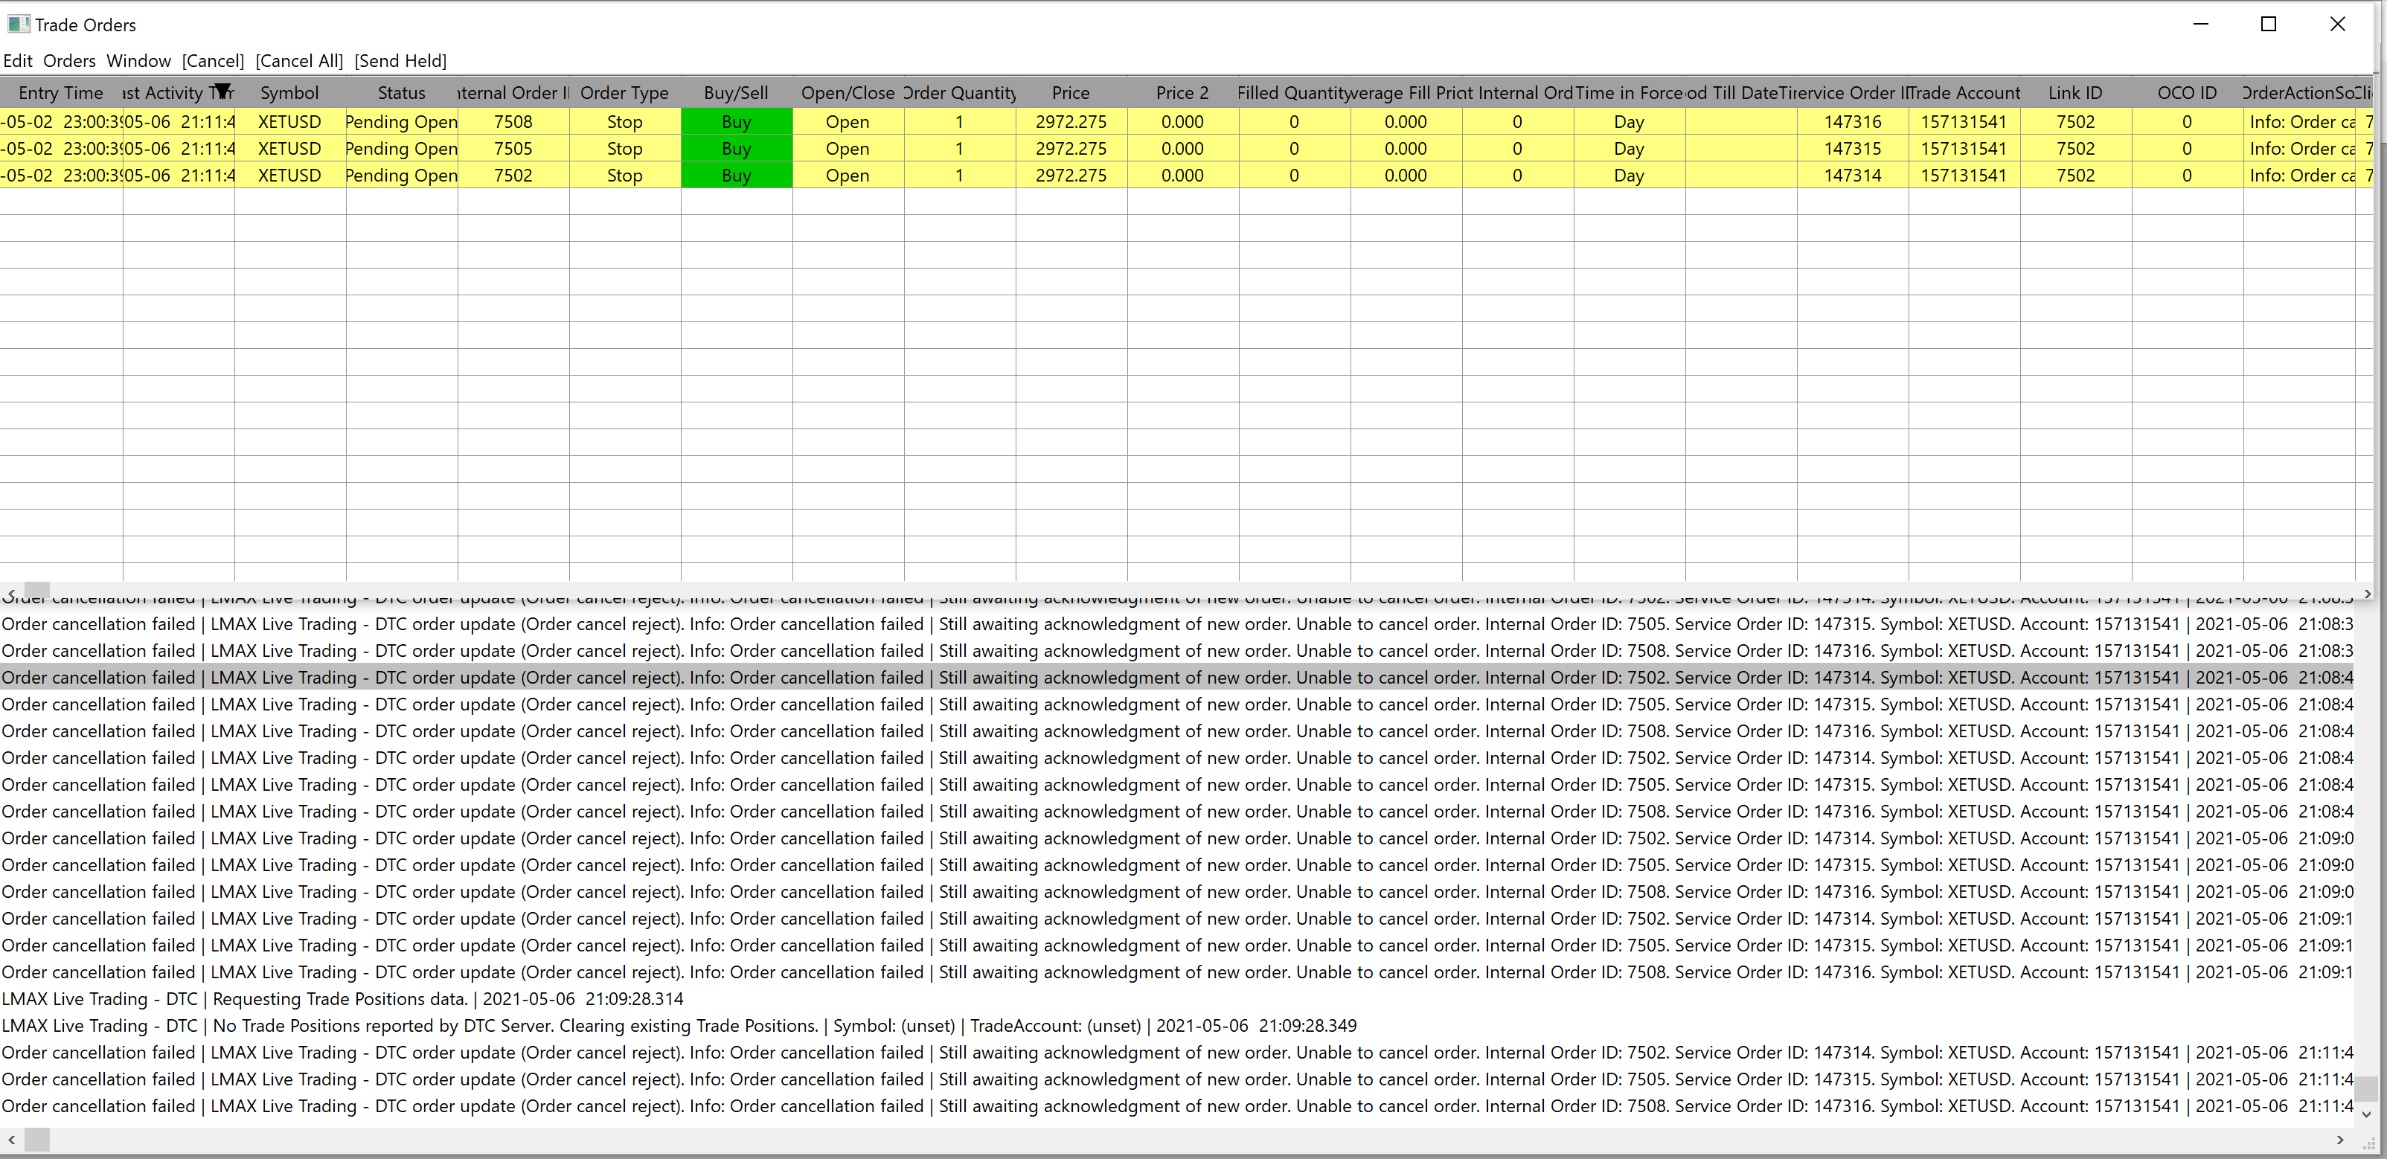Click green Buy cell of order 7508
Viewport: 2387px width, 1159px height.
click(x=736, y=121)
